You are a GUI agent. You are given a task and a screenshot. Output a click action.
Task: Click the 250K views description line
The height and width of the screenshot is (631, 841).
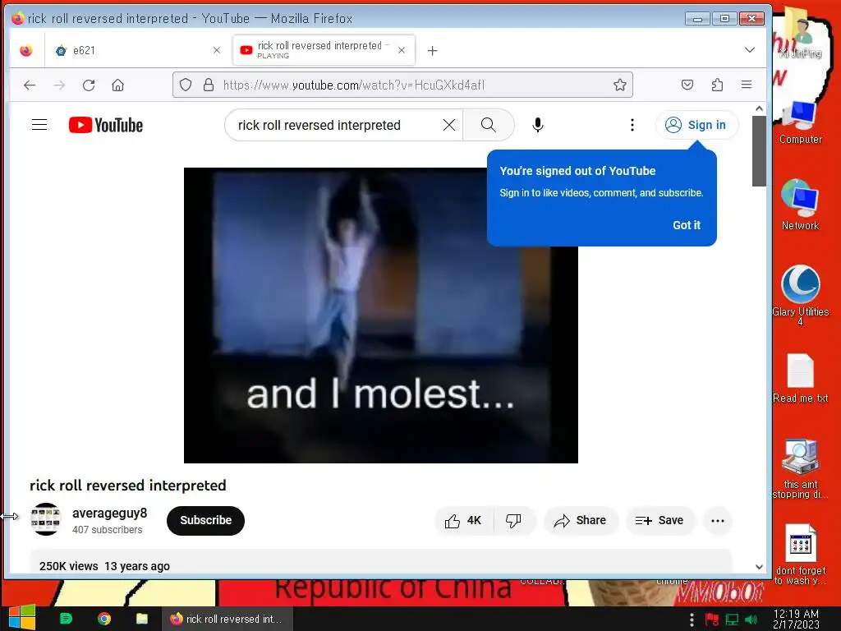(x=104, y=566)
